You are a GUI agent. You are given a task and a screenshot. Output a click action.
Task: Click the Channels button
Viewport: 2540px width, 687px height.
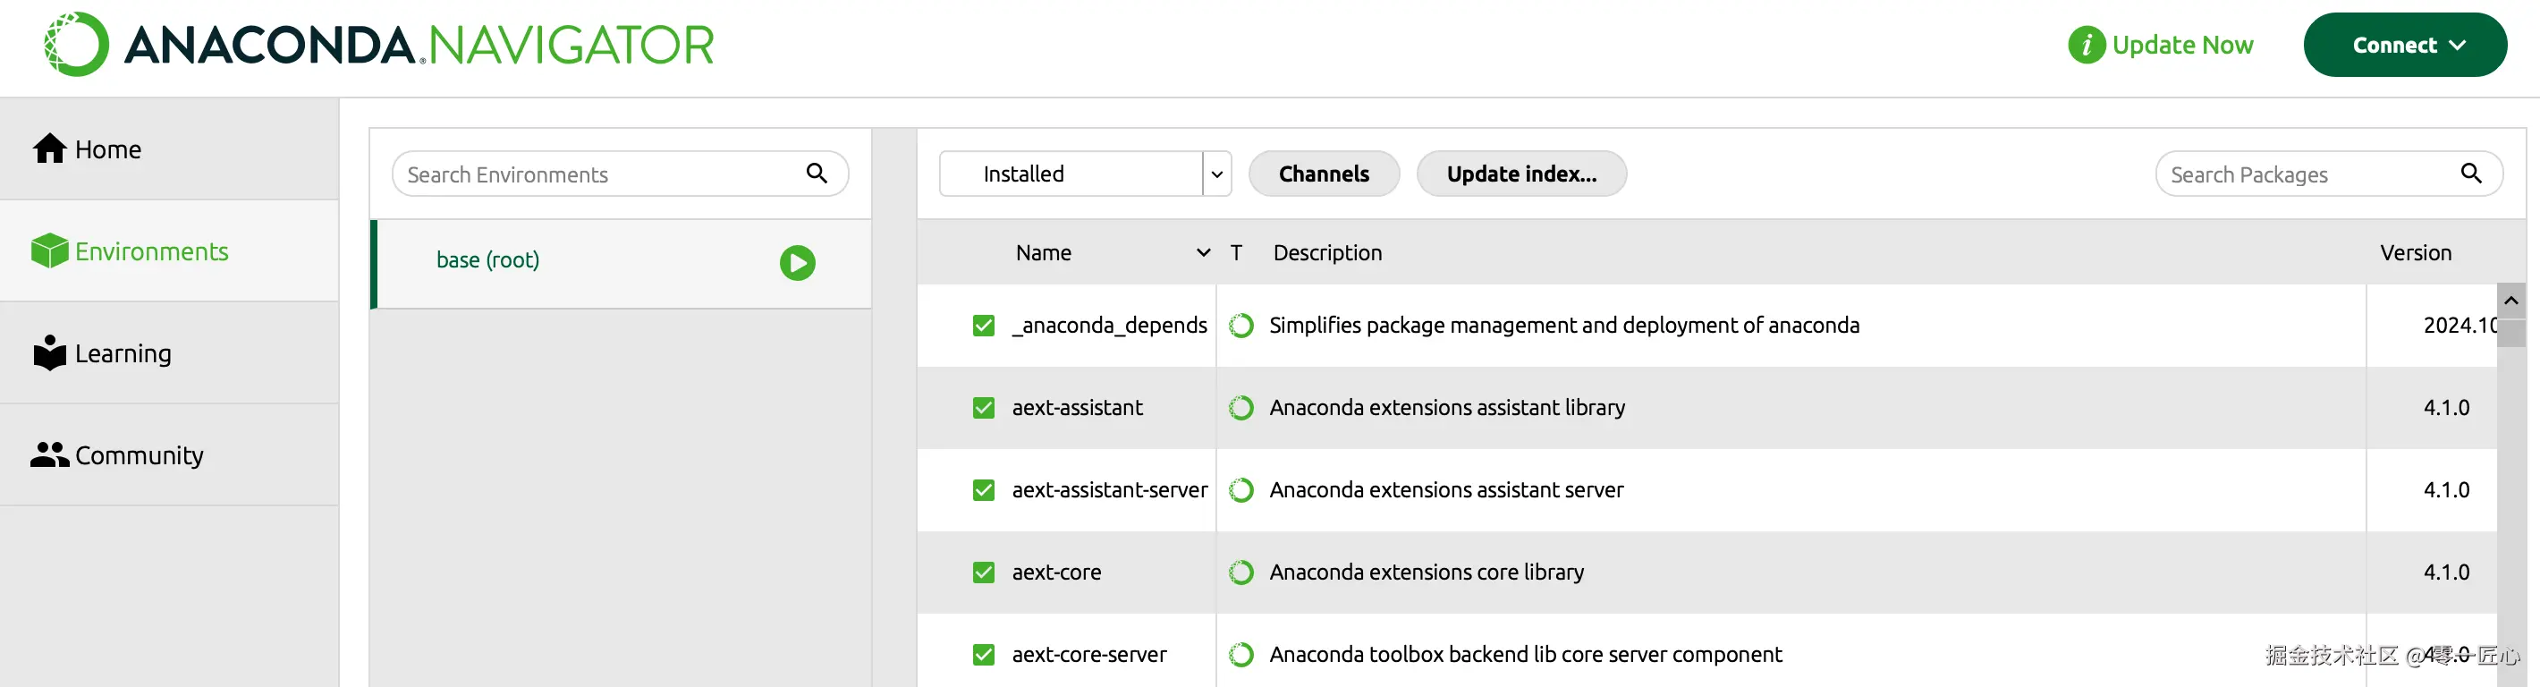click(x=1324, y=174)
